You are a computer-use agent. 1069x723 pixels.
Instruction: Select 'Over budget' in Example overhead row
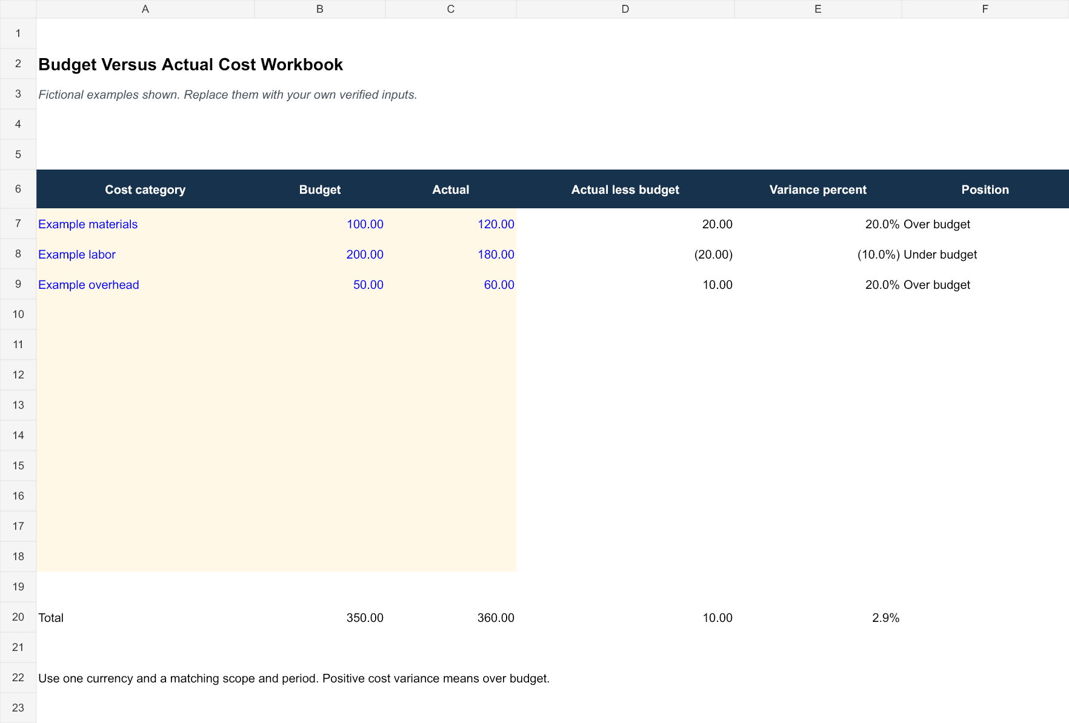[985, 284]
